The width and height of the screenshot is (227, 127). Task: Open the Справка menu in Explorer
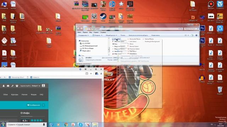point(103,32)
